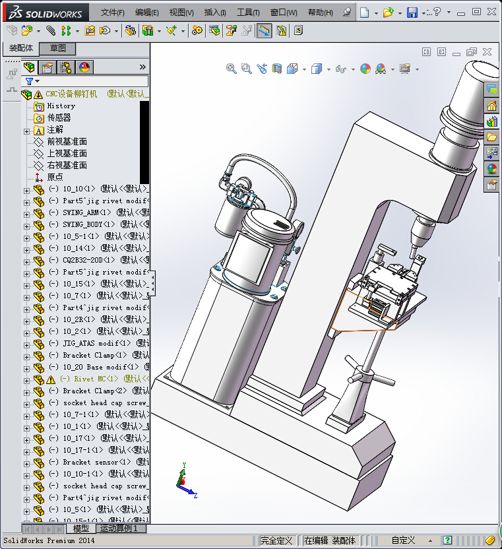Open the 工具(T) menu
Image resolution: width=502 pixels, height=549 pixels.
[x=248, y=13]
